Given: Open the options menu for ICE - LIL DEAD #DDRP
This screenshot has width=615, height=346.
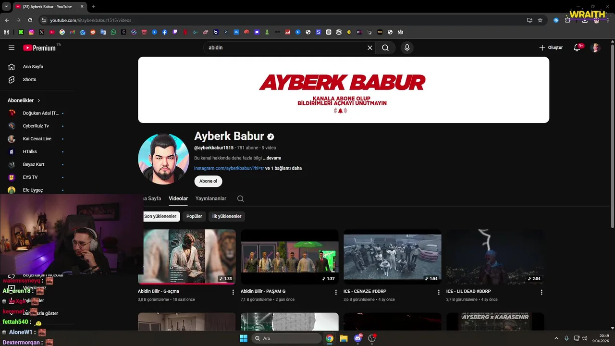Looking at the screenshot, I should coord(541,292).
